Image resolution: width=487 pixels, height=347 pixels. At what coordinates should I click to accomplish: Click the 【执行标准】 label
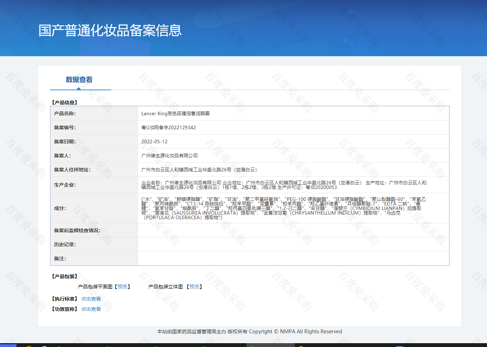pos(64,299)
